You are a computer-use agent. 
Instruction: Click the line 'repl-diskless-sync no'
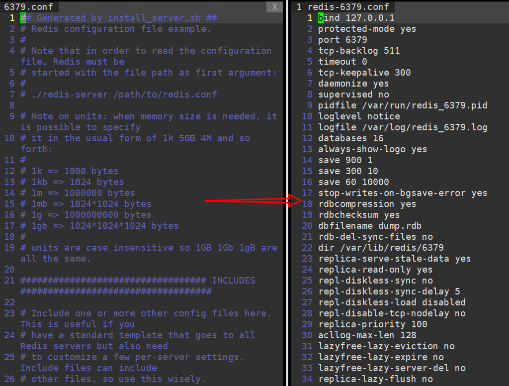[375, 281]
